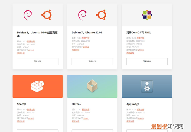Click "许可: AGPLv3" in Debian 8 card
The image size is (191, 132).
tap(23, 47)
